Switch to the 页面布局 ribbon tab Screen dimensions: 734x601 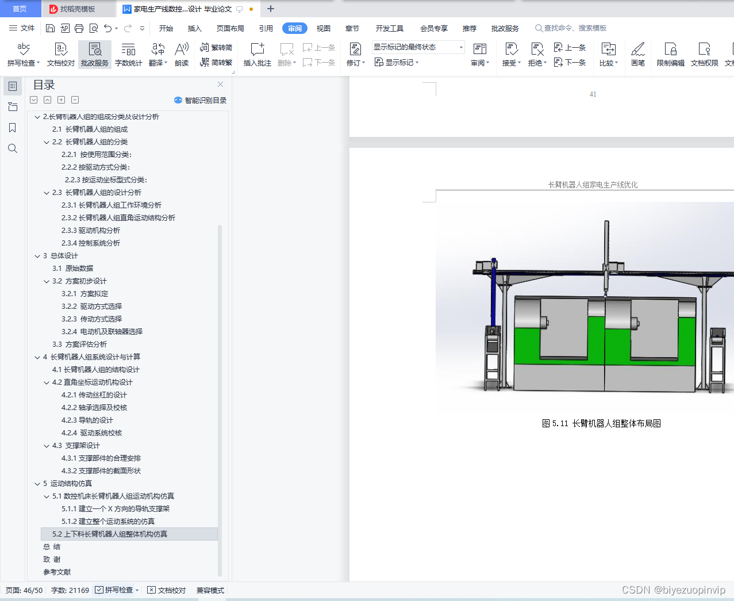coord(230,28)
